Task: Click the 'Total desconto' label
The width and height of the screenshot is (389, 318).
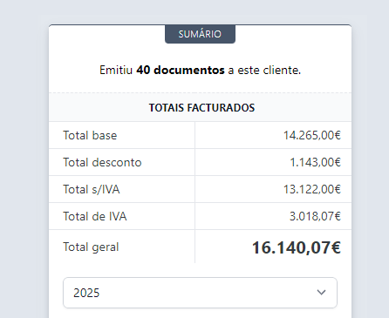Action: pos(102,162)
